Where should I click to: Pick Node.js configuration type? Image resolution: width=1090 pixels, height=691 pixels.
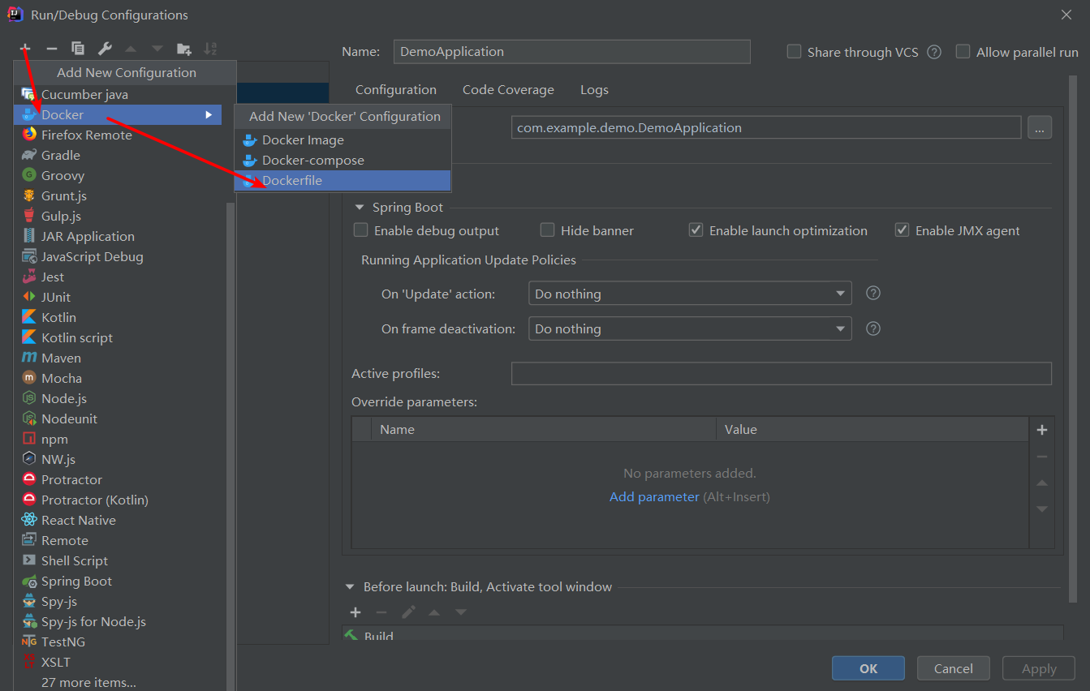click(x=118, y=398)
